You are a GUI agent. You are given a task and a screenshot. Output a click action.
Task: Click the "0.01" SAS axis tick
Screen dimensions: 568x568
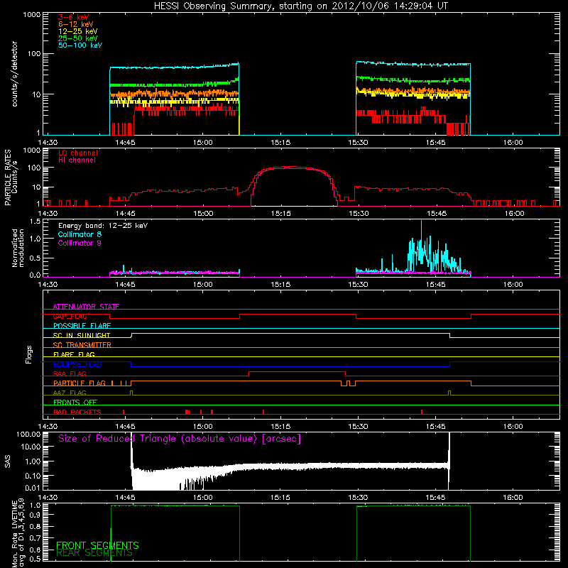pos(33,488)
